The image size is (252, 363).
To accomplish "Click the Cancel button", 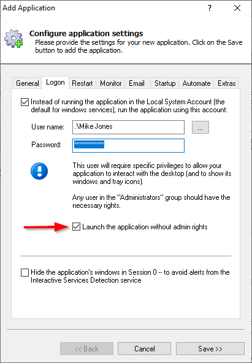I will point(145,349).
